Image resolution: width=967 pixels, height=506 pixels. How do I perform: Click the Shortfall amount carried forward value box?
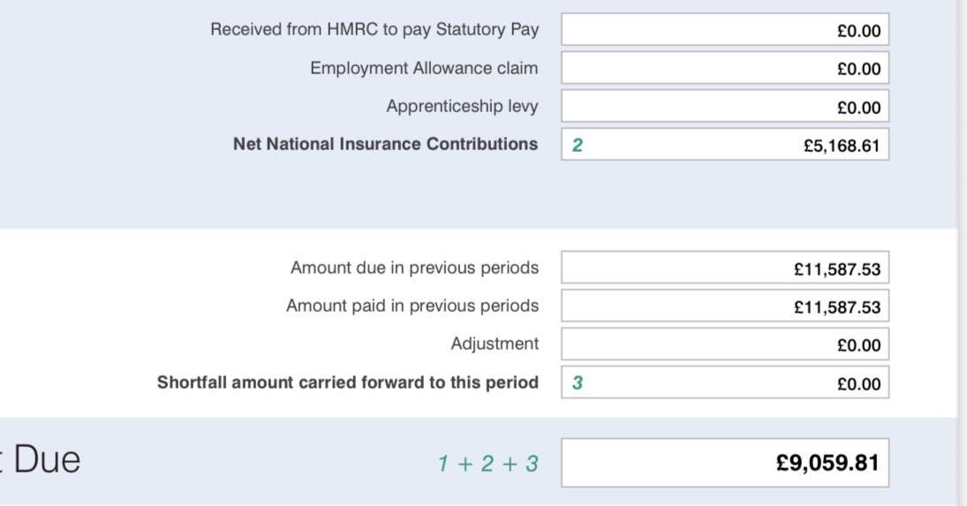(x=725, y=382)
